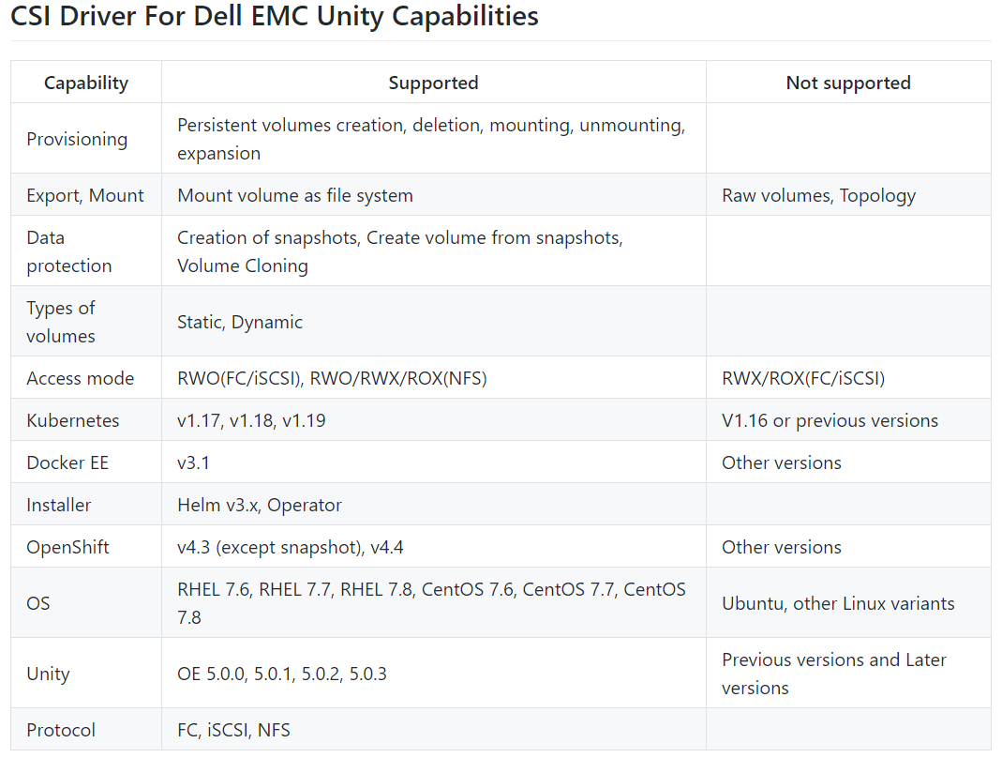
Task: Click the page heading CSI Driver For Dell EMC Unity Capabilities
Action: click(x=274, y=17)
